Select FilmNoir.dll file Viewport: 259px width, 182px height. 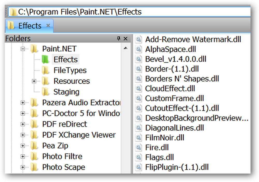pos(165,138)
